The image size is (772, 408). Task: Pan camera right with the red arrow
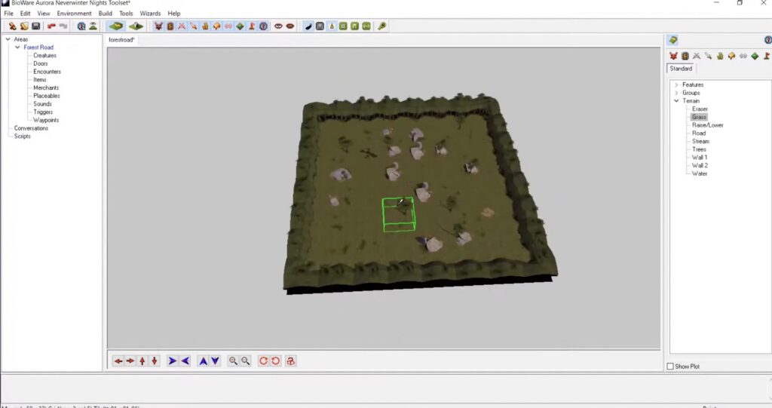[x=130, y=361]
